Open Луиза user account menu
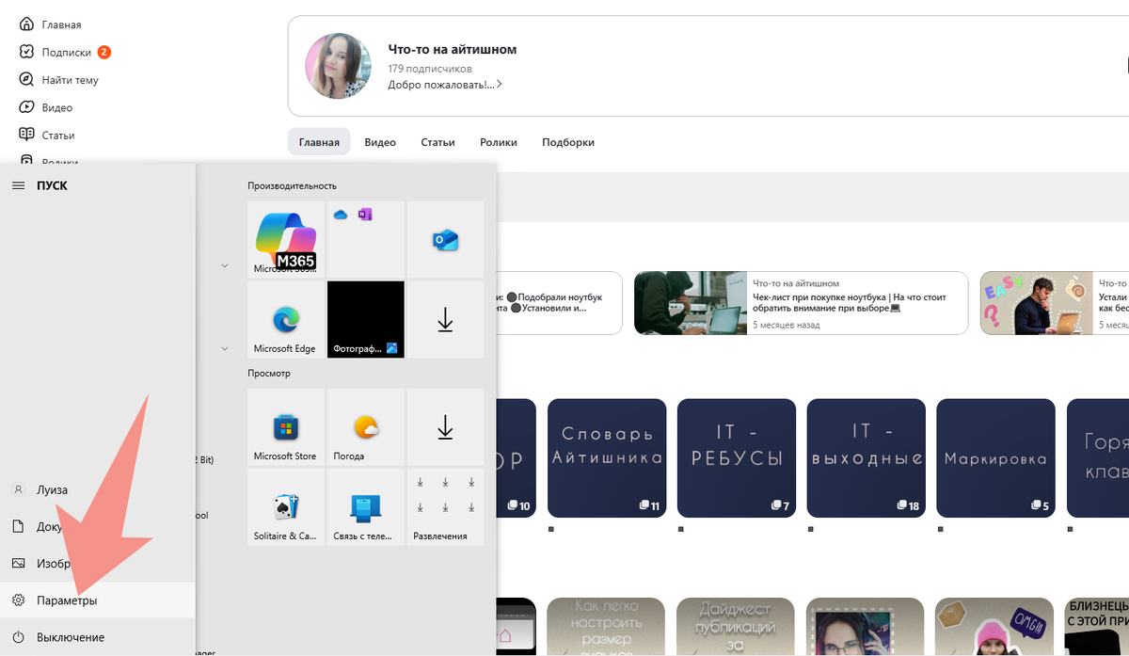 [x=98, y=489]
